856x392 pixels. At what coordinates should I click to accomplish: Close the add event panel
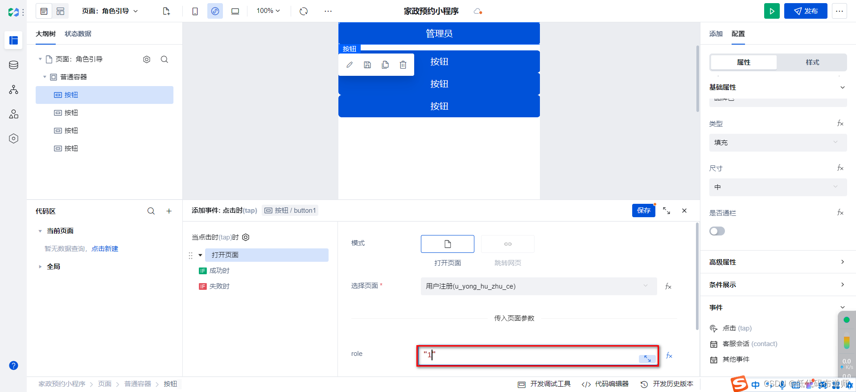point(684,210)
